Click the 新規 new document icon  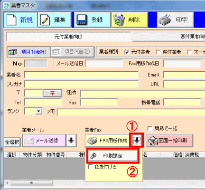tap(11, 20)
